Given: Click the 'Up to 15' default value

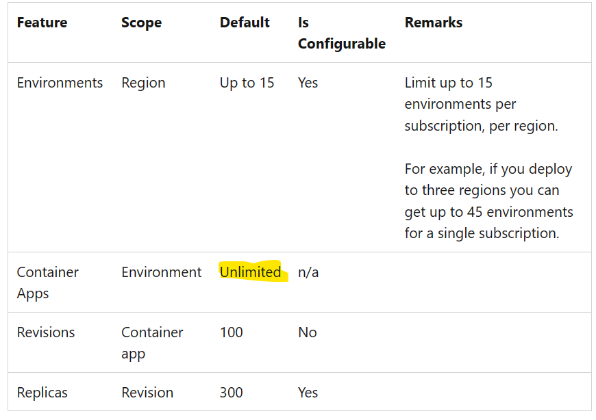Looking at the screenshot, I should (247, 83).
